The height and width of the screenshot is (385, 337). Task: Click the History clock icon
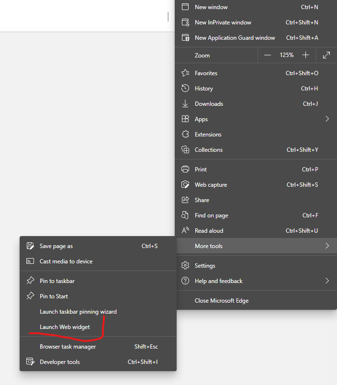[185, 88]
